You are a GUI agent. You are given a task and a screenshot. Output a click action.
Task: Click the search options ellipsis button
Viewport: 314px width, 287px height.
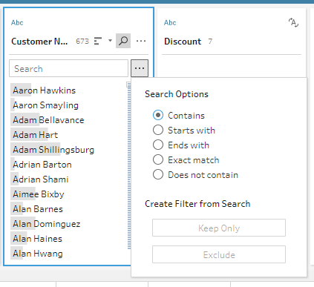pyautogui.click(x=140, y=68)
